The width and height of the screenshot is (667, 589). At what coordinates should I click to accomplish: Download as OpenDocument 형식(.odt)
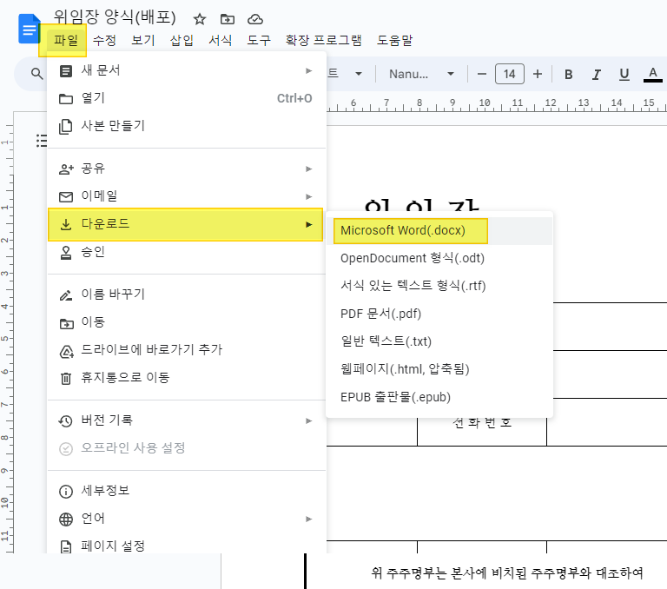439,258
